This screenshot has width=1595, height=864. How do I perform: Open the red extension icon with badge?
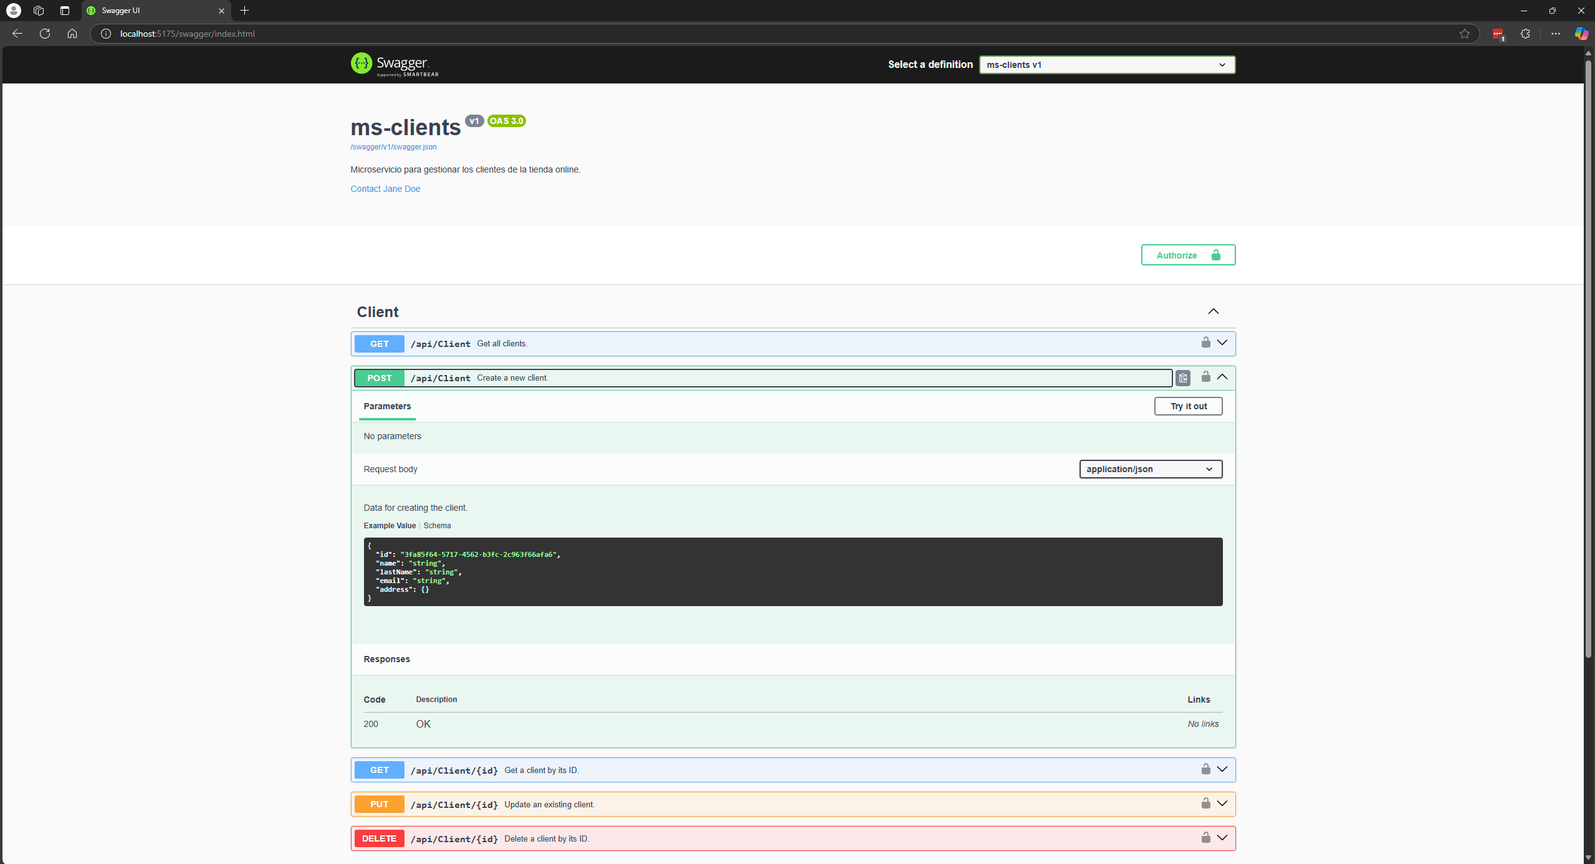[x=1498, y=34]
